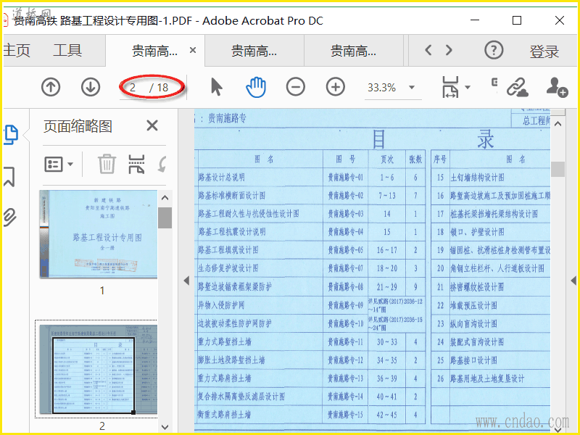Zoom out with the minus icon
Screen dimensions: 580x435
pos(296,87)
